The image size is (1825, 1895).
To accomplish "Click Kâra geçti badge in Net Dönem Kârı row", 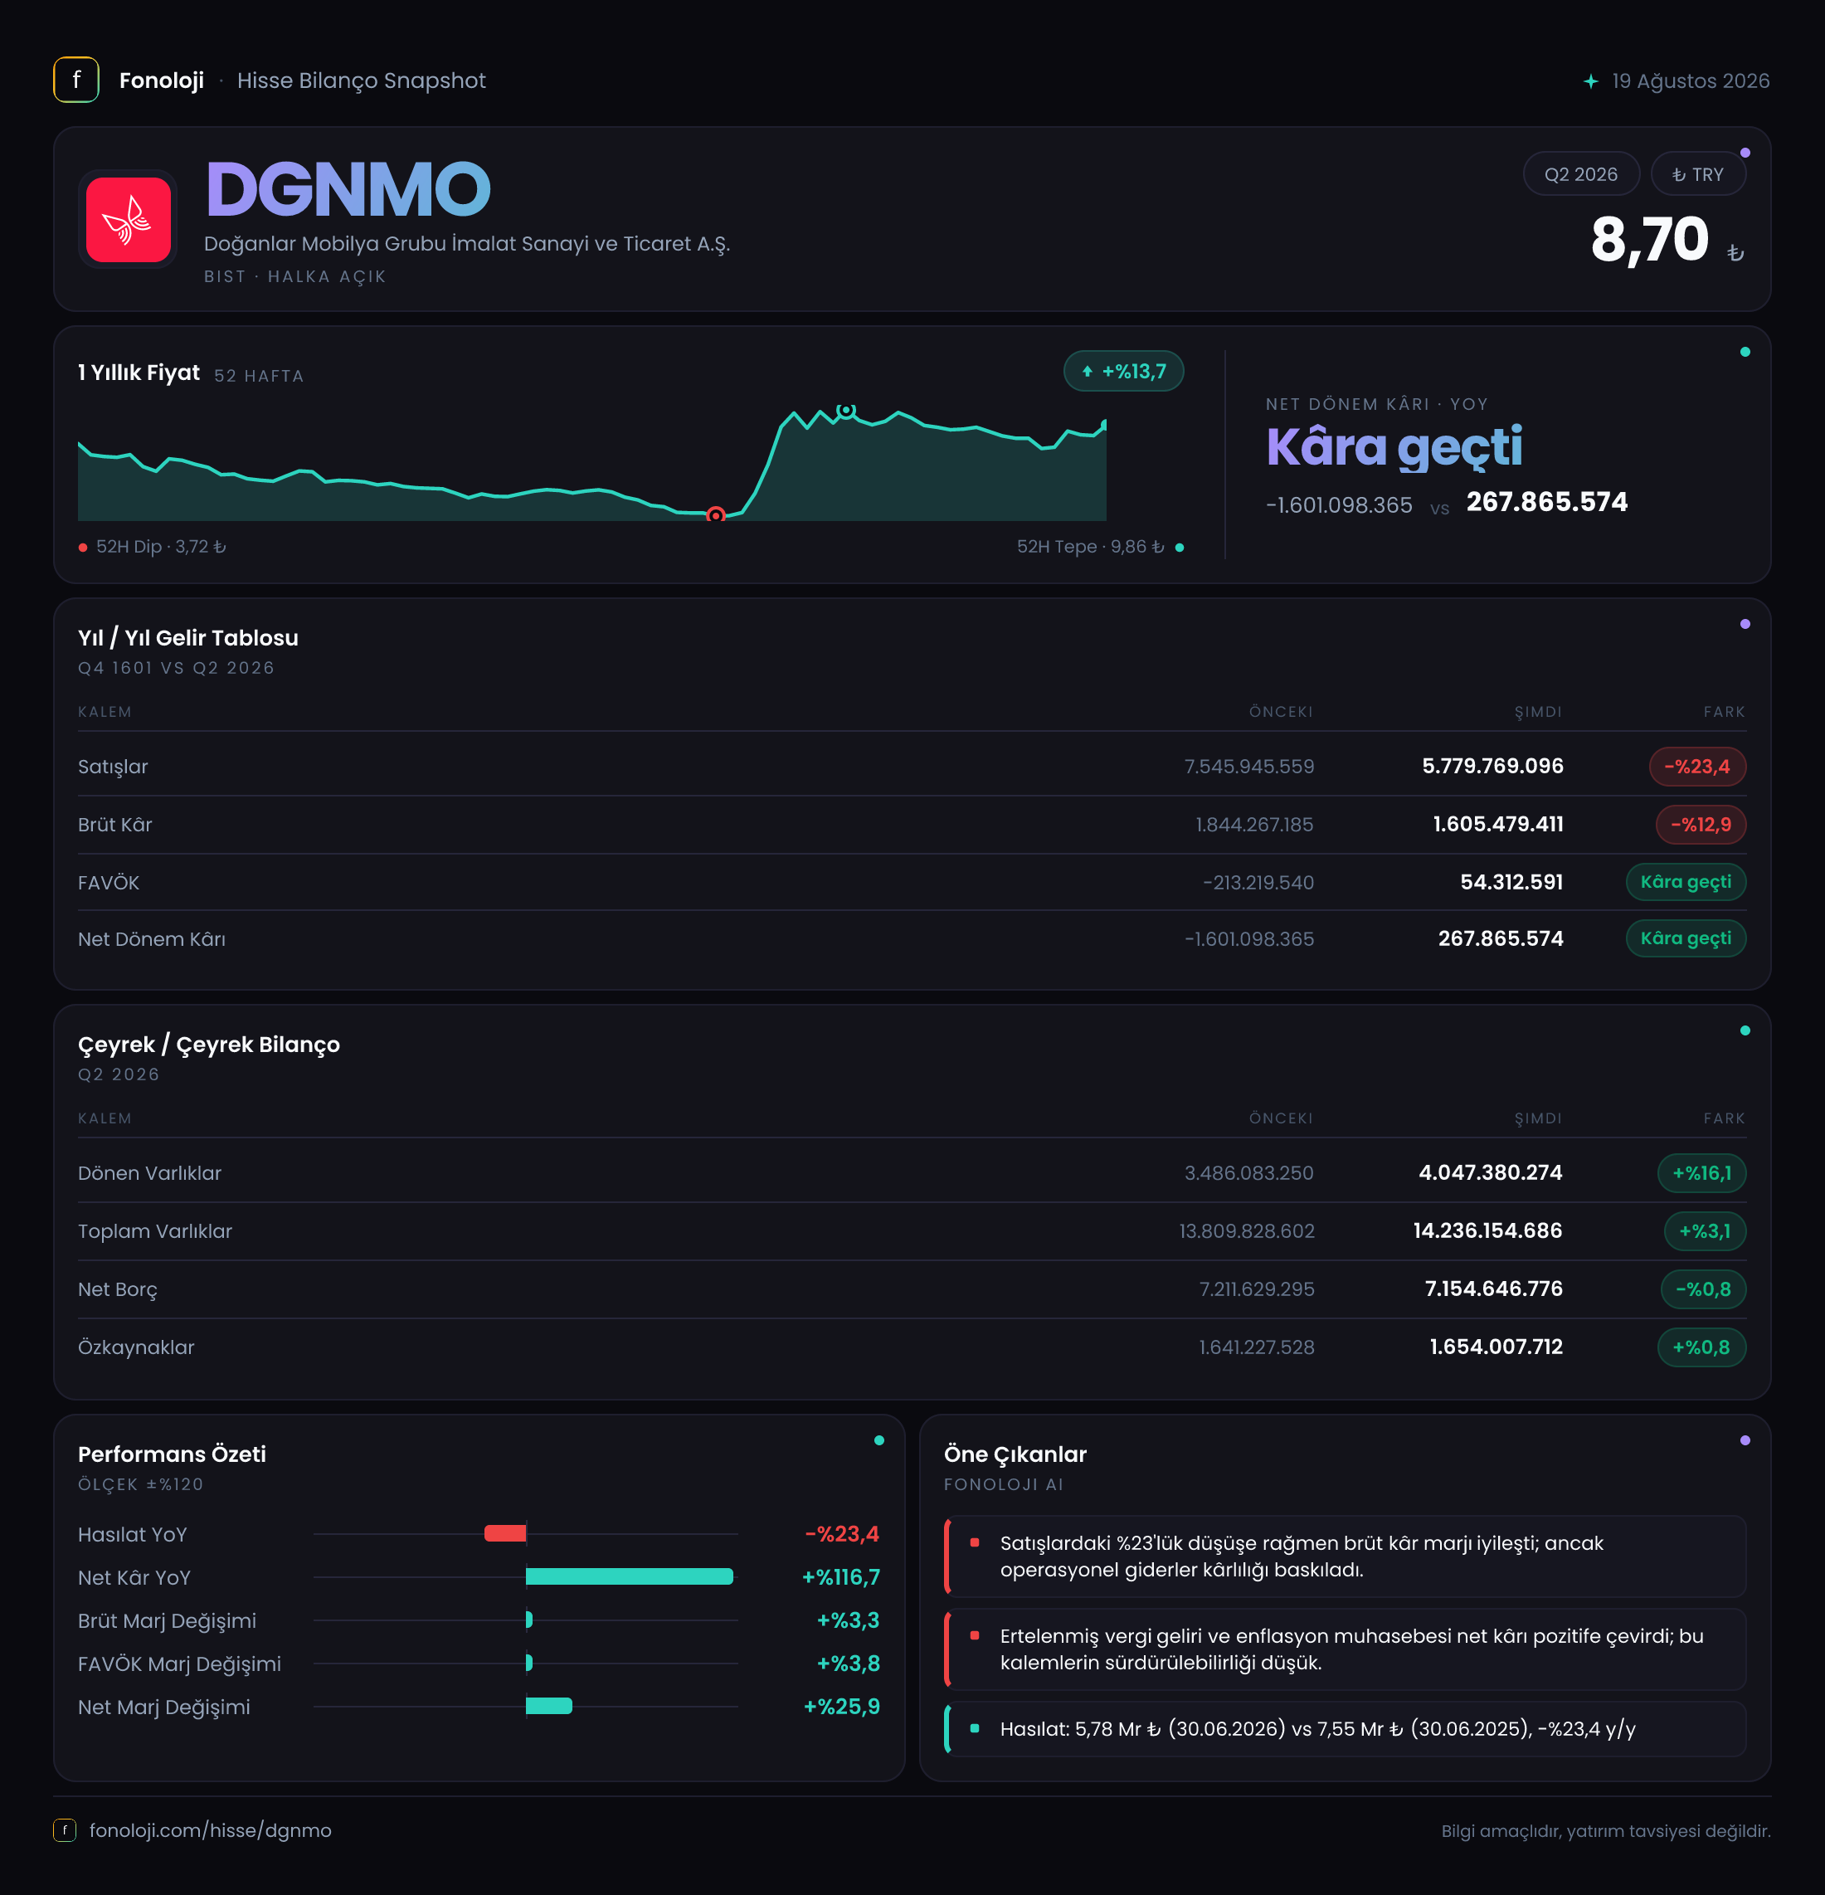I will [x=1686, y=938].
